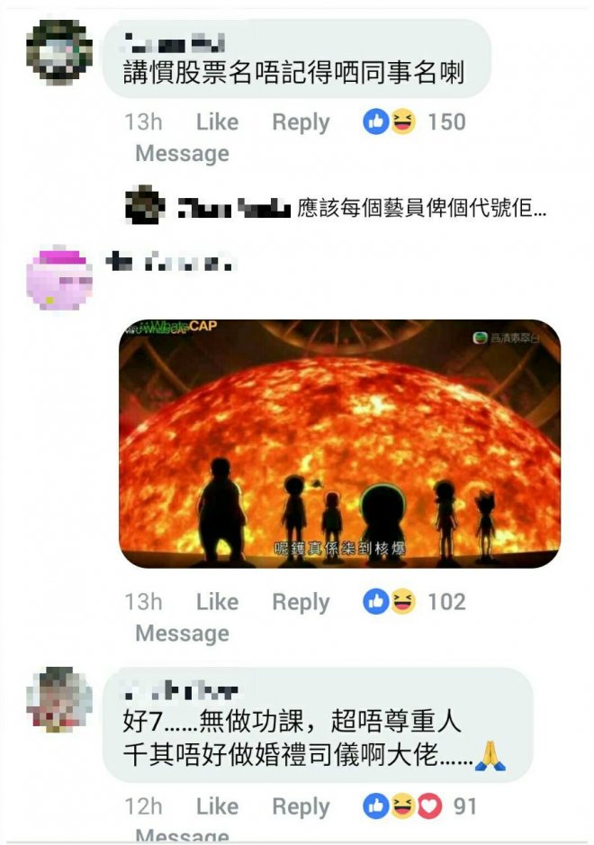This screenshot has width=594, height=845.
Task: Expand the truncated nested reply about 藝員代號
Action: pyautogui.click(x=422, y=208)
